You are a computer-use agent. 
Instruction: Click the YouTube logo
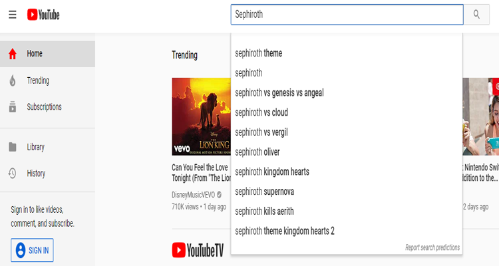(x=43, y=15)
